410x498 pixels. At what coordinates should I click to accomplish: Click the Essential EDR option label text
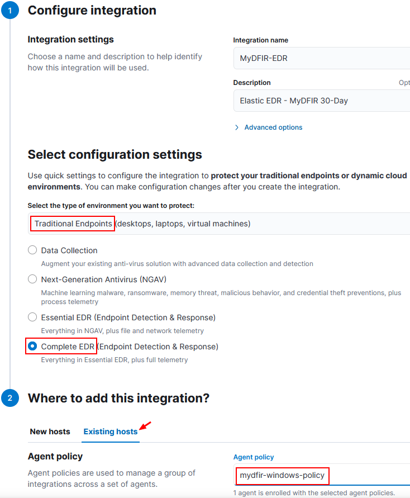(x=128, y=317)
